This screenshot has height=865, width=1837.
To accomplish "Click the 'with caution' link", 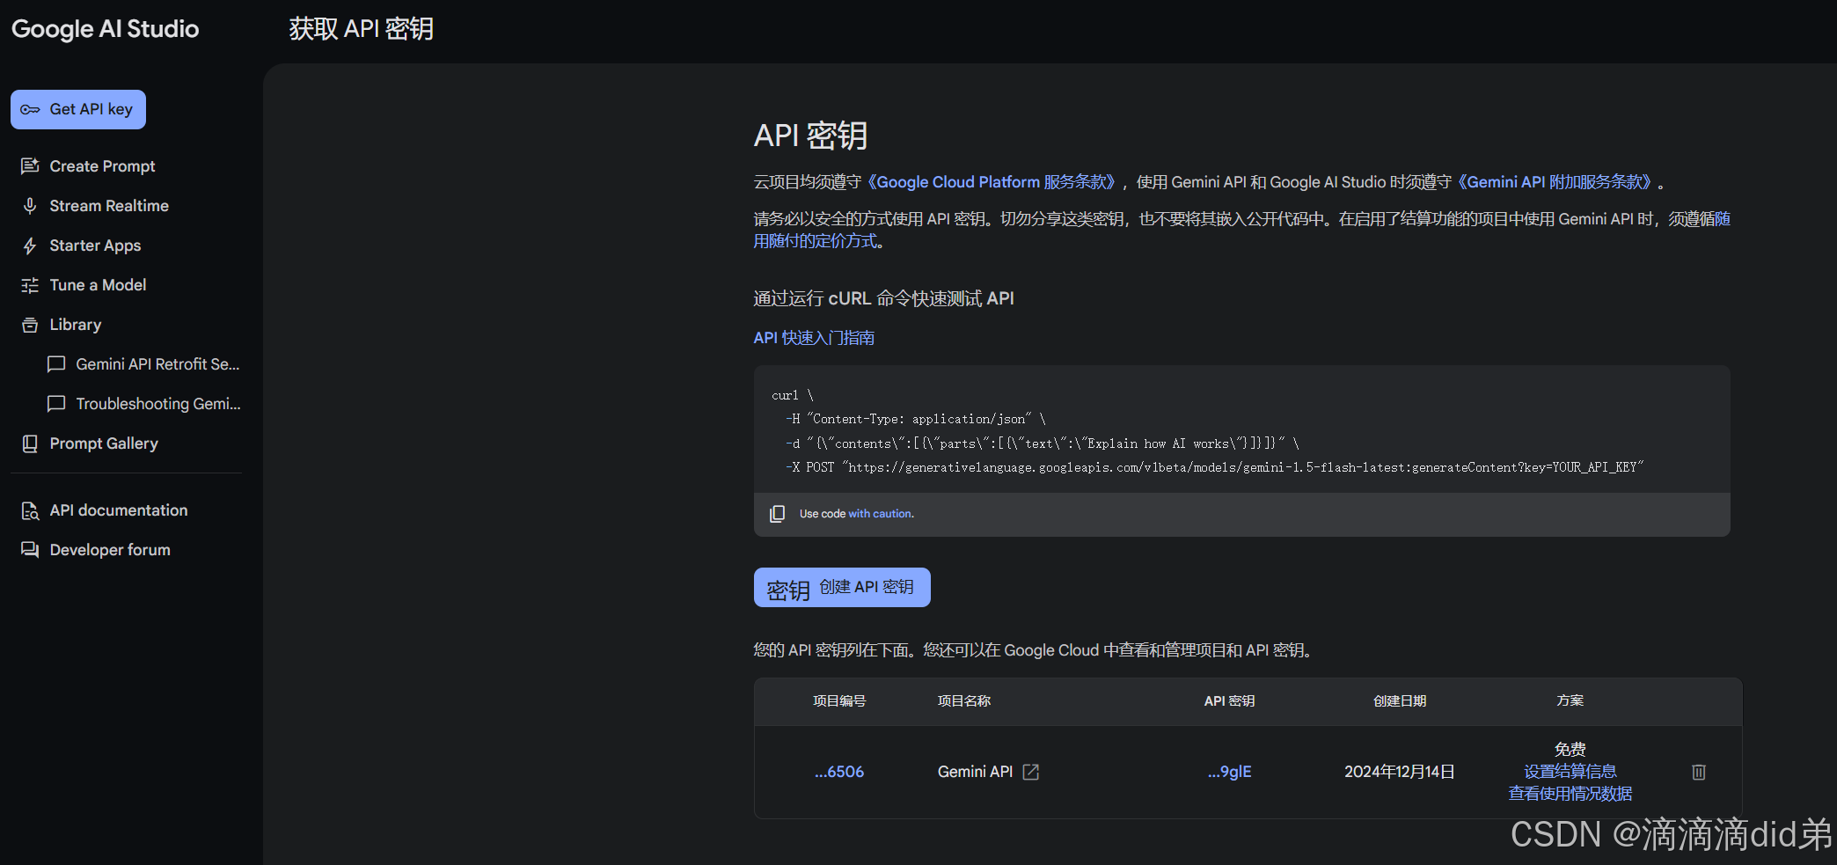I will coord(881,514).
